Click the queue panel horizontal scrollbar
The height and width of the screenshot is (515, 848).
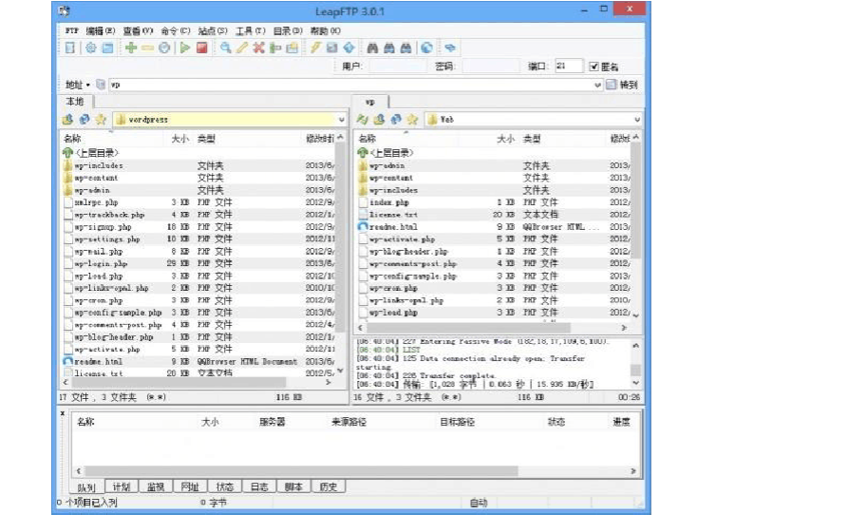click(351, 469)
